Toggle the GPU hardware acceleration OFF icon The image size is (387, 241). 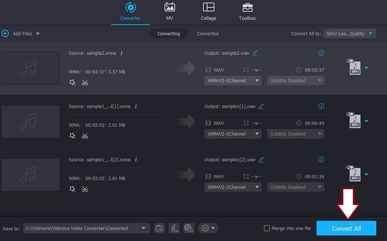[189, 228]
